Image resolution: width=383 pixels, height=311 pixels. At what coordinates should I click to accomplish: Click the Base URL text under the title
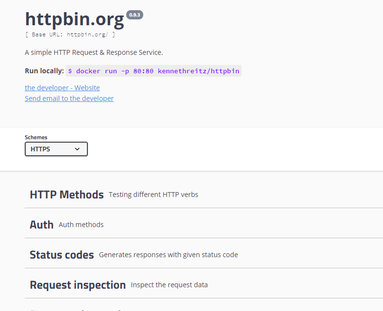click(x=70, y=34)
